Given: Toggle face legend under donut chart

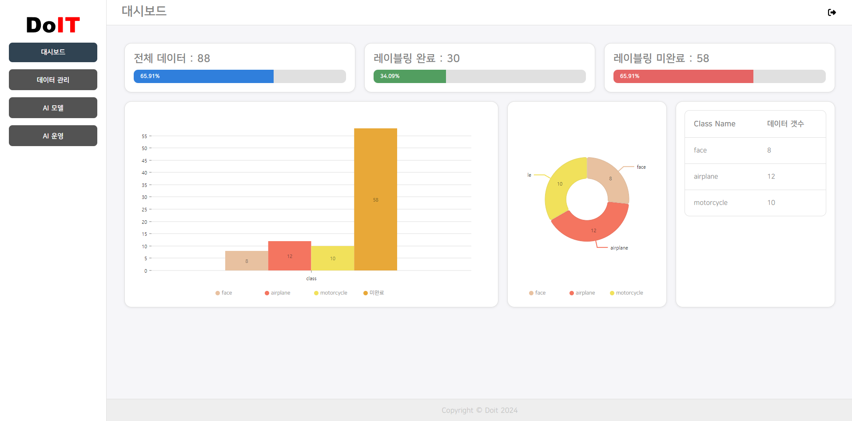Looking at the screenshot, I should (537, 293).
